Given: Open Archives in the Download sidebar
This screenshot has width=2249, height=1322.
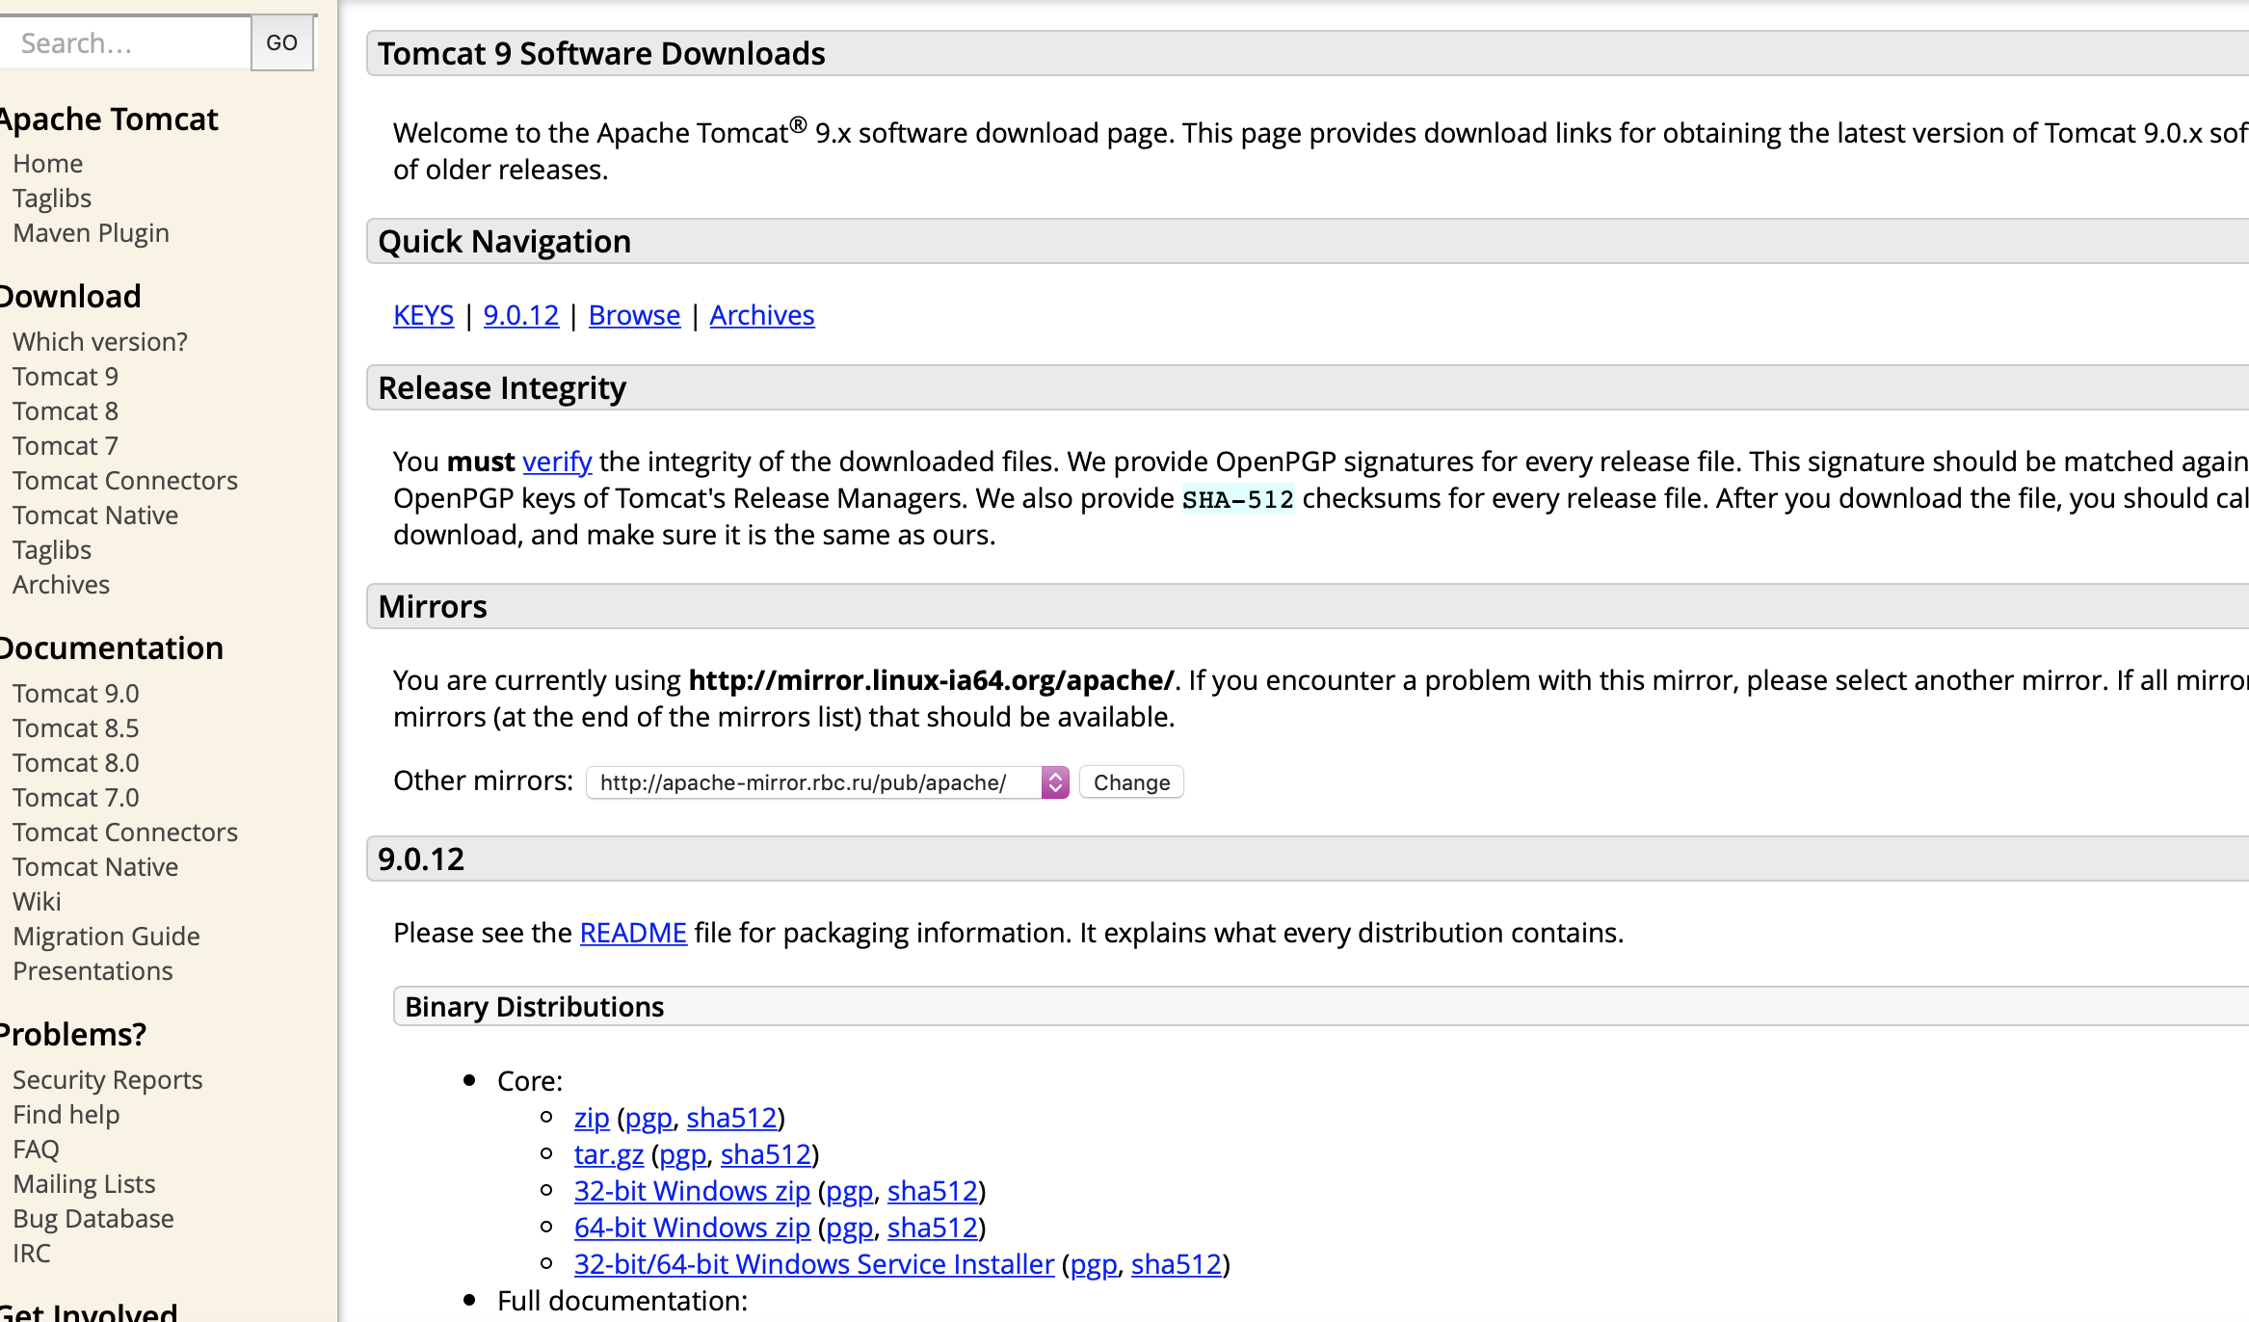Looking at the screenshot, I should tap(62, 585).
